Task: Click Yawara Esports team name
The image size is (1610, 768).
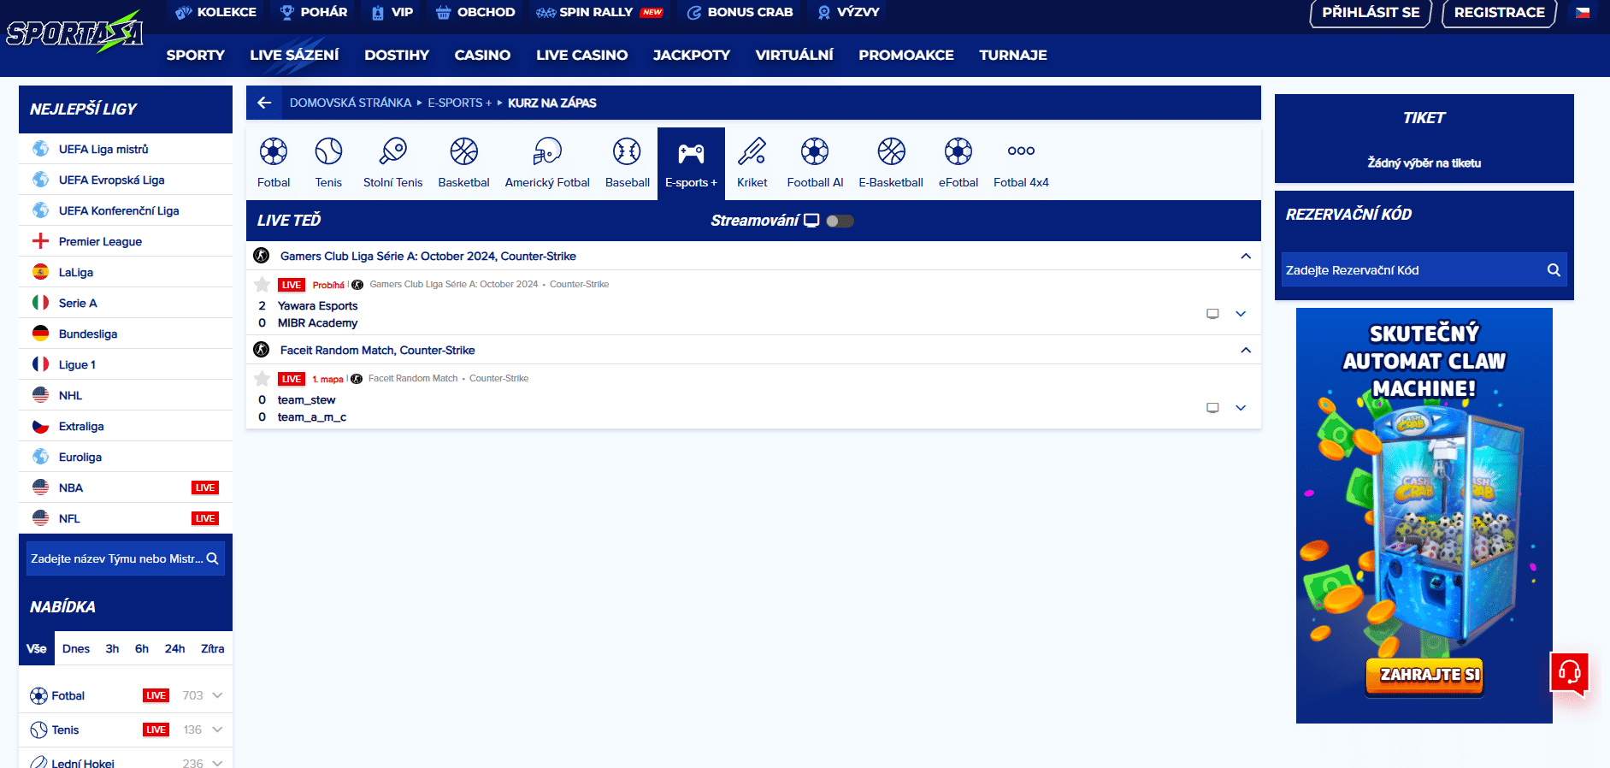Action: [317, 305]
